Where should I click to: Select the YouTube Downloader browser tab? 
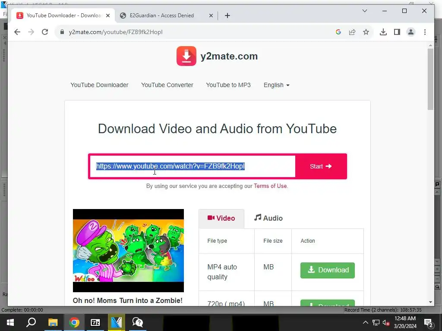click(63, 16)
